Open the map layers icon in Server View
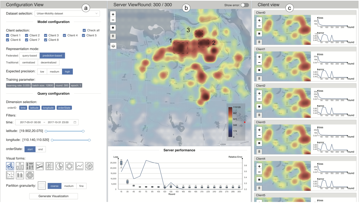The width and height of the screenshot is (359, 203). tap(113, 46)
